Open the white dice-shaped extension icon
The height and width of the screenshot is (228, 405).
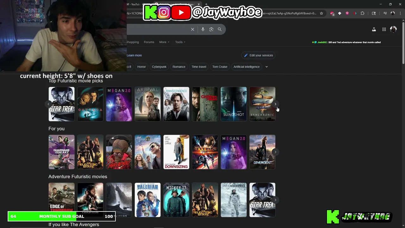coord(340,13)
